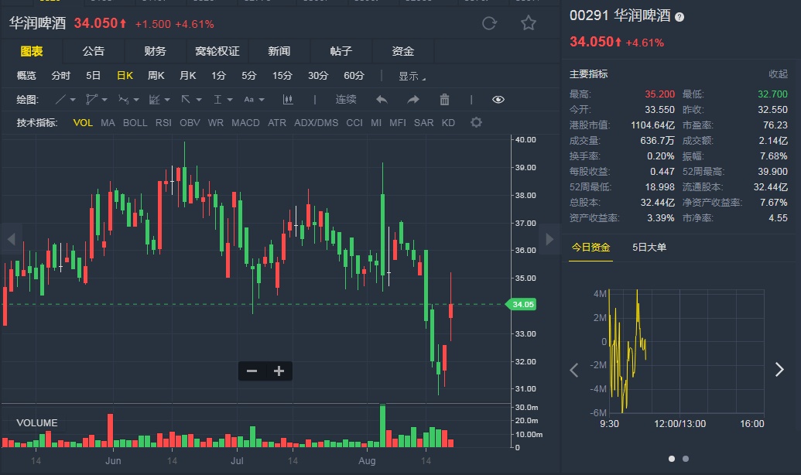This screenshot has height=475, width=801.
Task: Expand regression channel tool dropdown arrow
Action: click(167, 100)
